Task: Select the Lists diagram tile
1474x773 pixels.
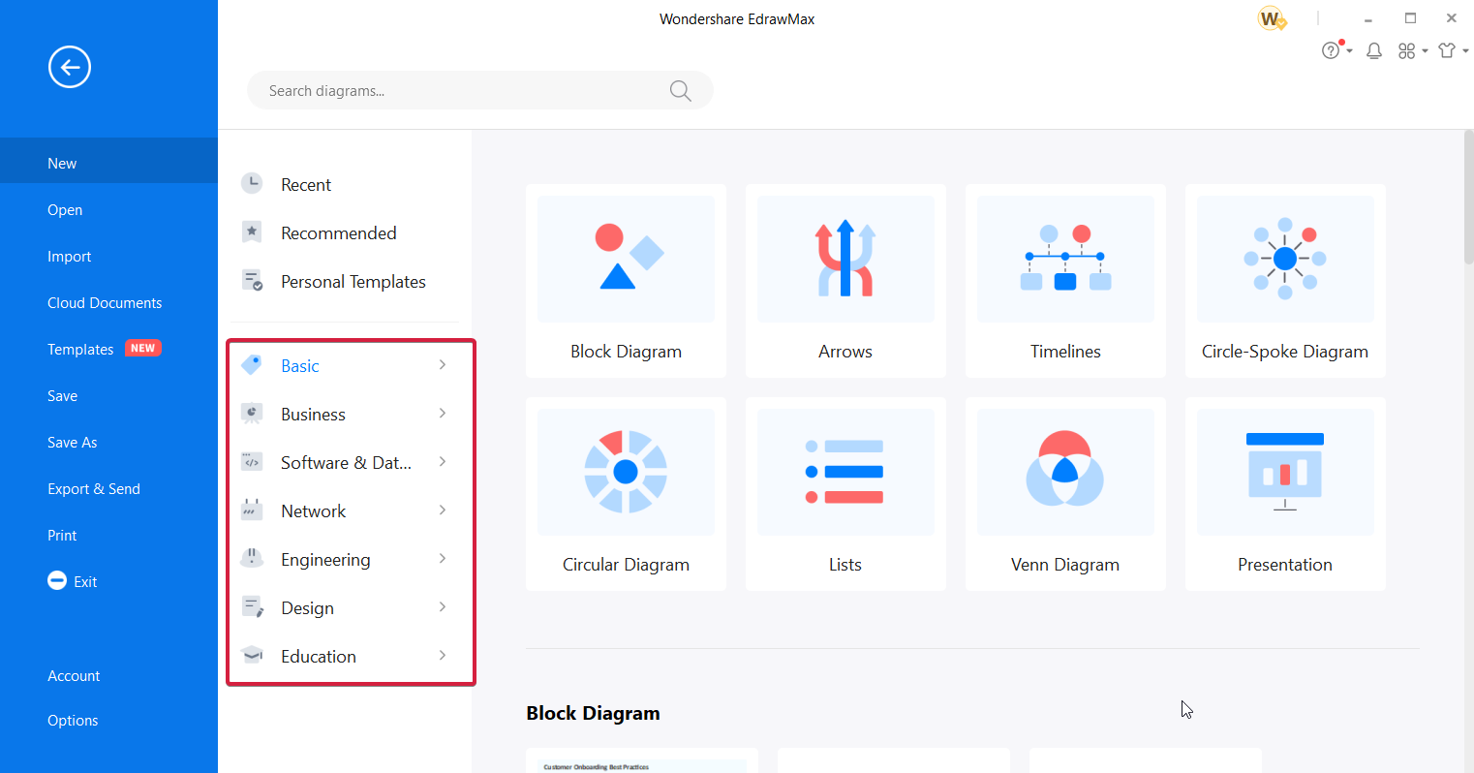Action: tap(845, 494)
